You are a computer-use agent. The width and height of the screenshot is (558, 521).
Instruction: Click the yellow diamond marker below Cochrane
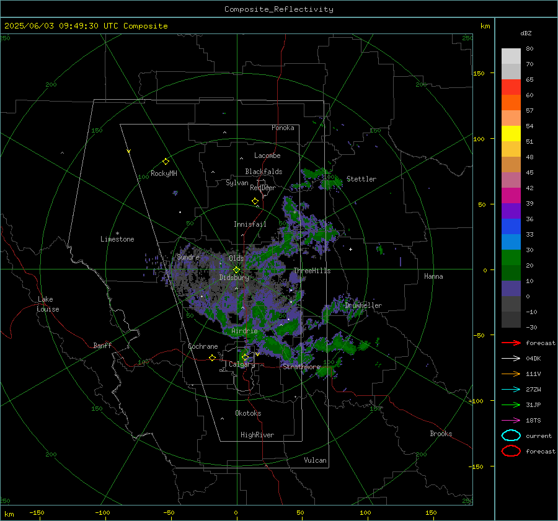click(x=212, y=357)
